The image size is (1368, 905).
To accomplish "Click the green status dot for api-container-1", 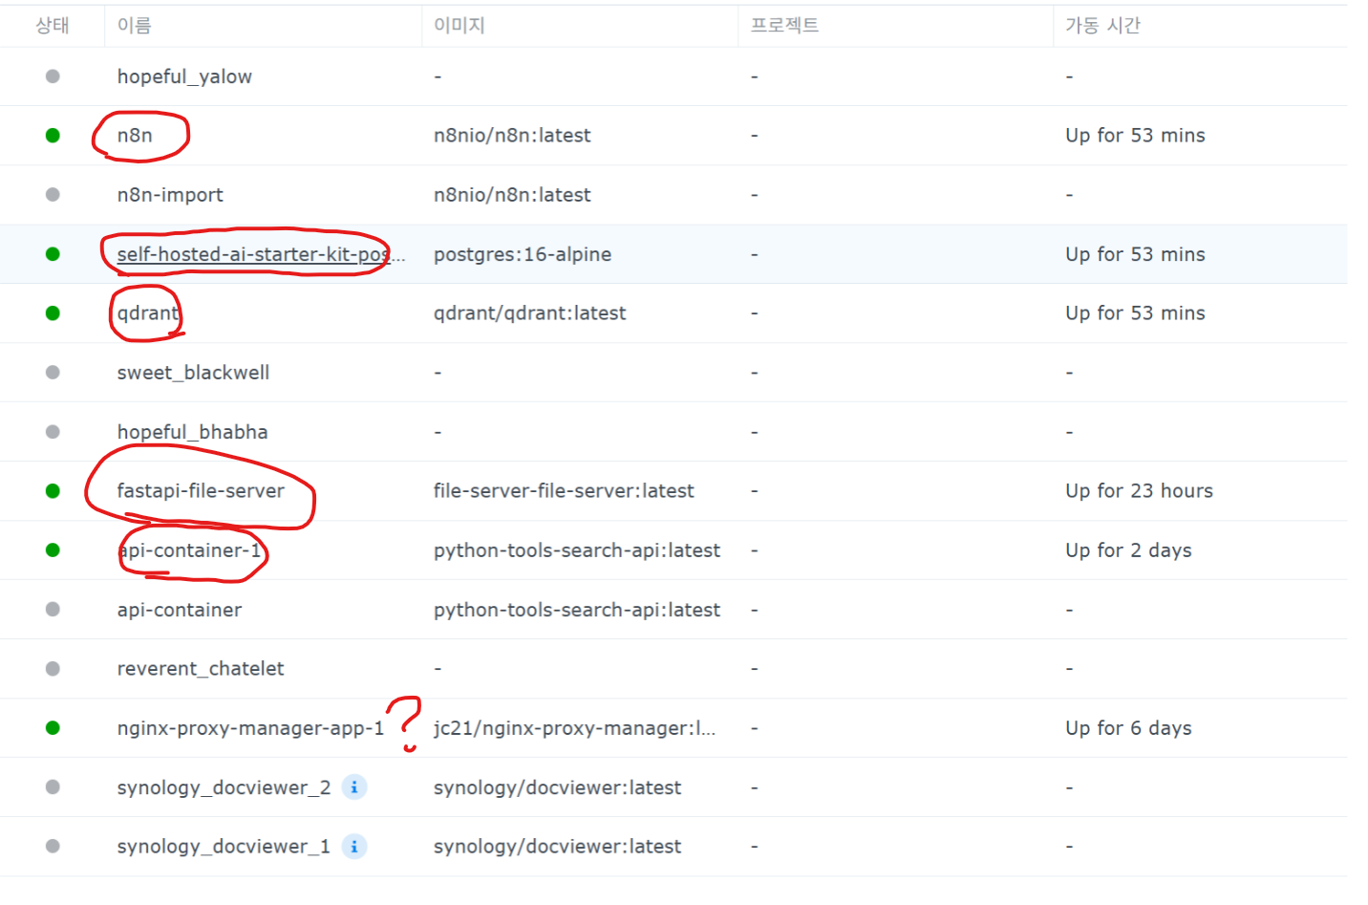I will [x=53, y=550].
